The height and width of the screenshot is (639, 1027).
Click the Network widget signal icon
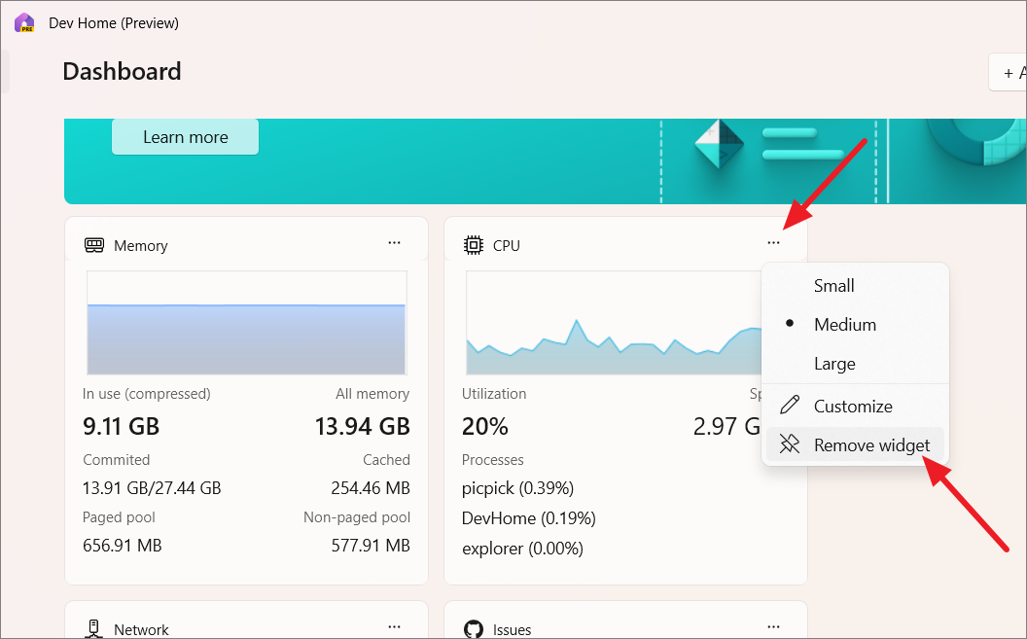(x=93, y=628)
